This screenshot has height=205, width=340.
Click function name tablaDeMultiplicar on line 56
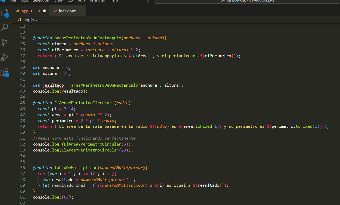pos(76,168)
